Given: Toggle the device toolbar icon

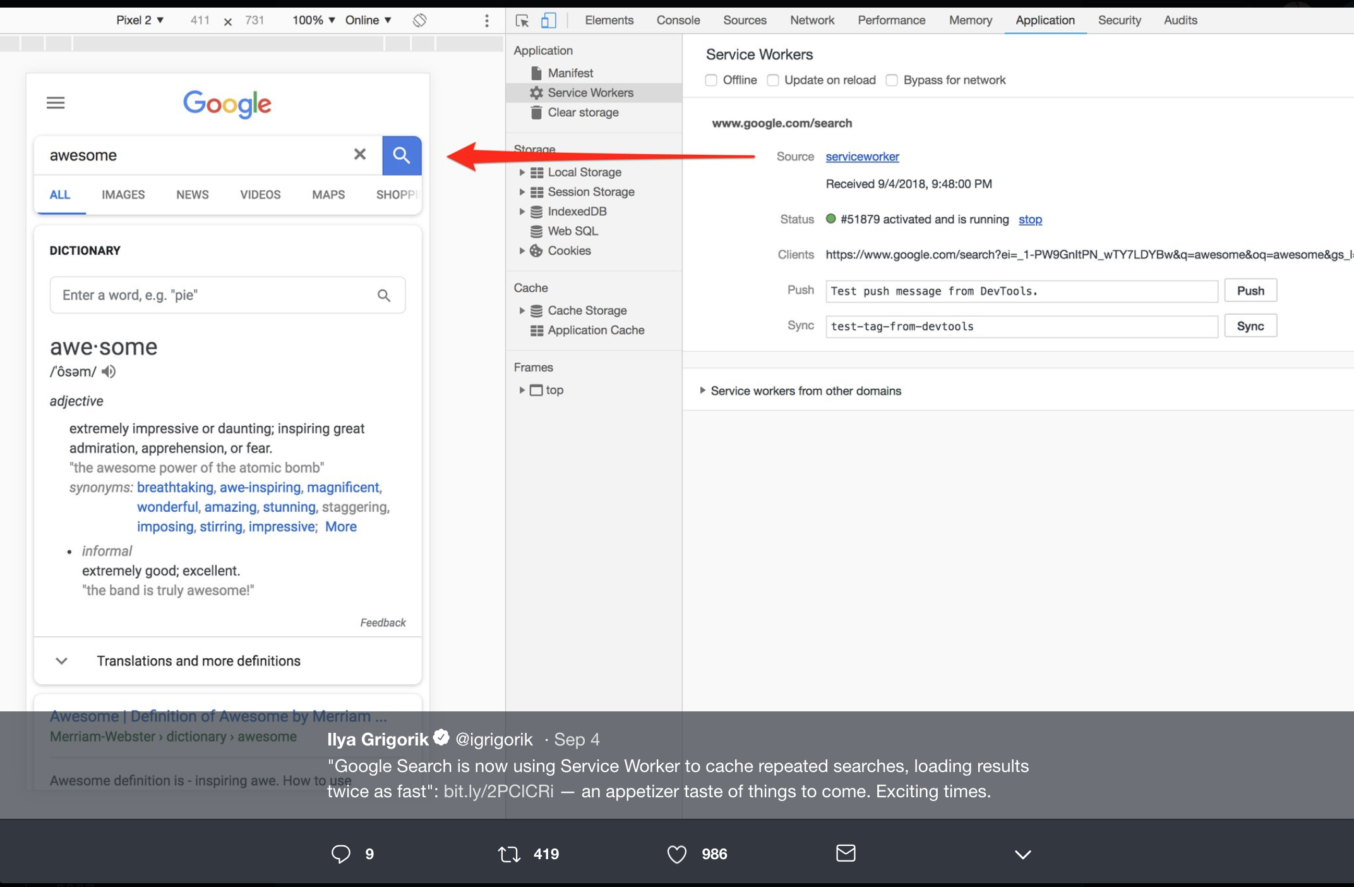Looking at the screenshot, I should (549, 21).
